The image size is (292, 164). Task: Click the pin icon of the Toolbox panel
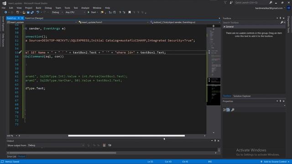tap(280, 18)
